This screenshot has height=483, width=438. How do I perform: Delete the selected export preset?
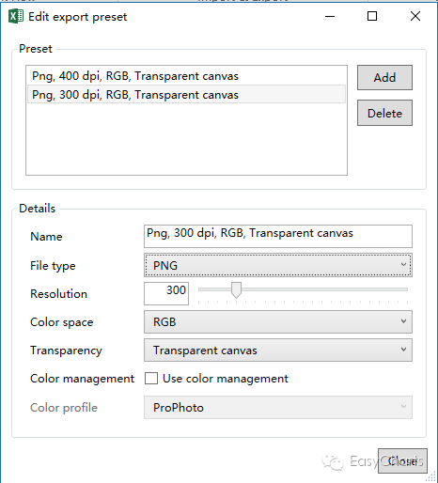(384, 113)
